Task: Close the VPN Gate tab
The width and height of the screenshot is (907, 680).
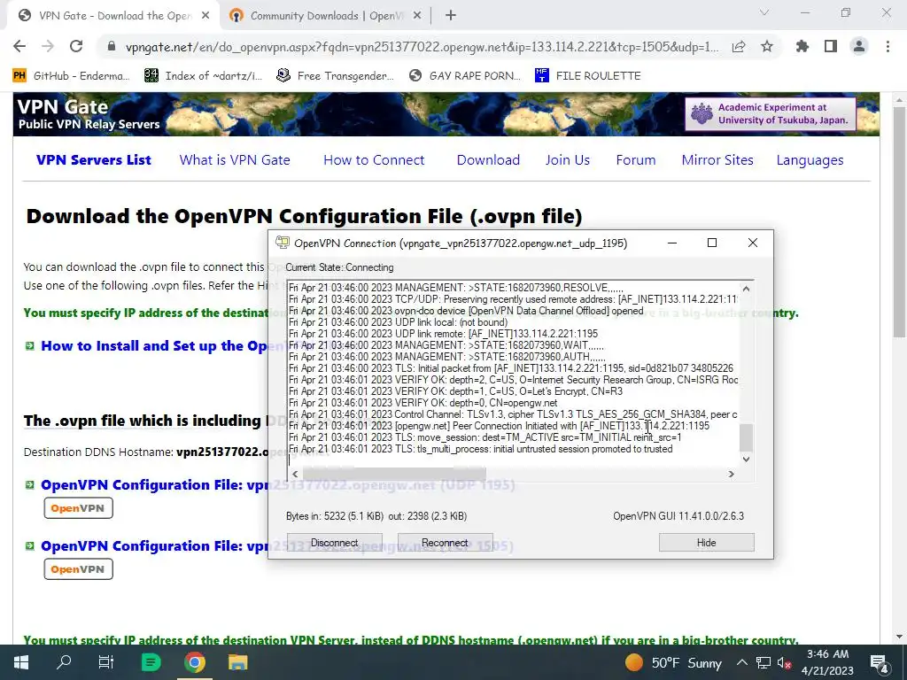Action: tap(205, 16)
